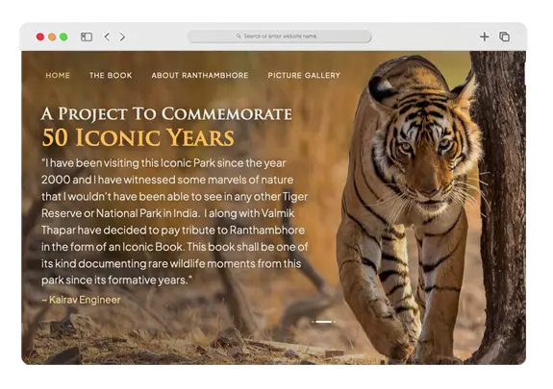Select the active carousel slide indicator
Screen dimensions: 553x389
tap(324, 322)
